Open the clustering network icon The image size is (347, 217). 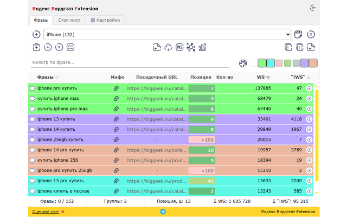pos(191,47)
